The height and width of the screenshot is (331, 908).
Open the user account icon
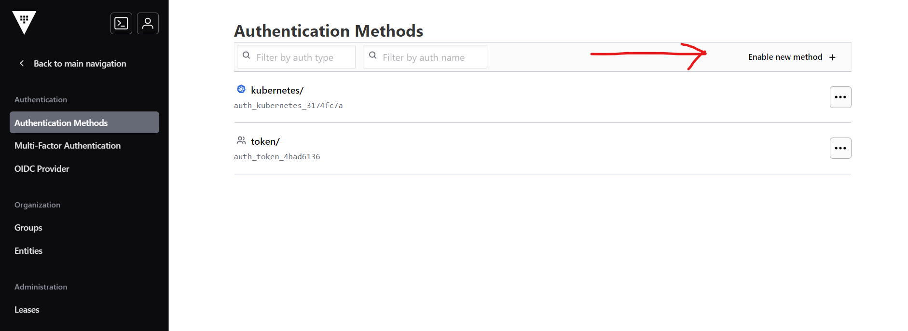[x=148, y=23]
